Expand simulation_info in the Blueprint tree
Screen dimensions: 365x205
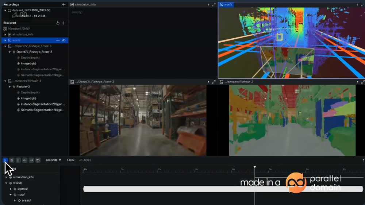pyautogui.click(x=5, y=34)
